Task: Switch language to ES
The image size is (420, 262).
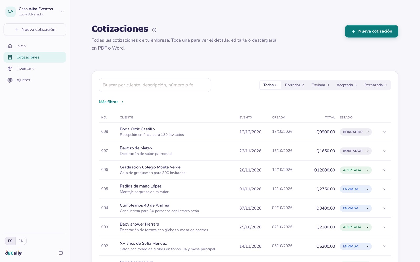Action: pyautogui.click(x=10, y=241)
